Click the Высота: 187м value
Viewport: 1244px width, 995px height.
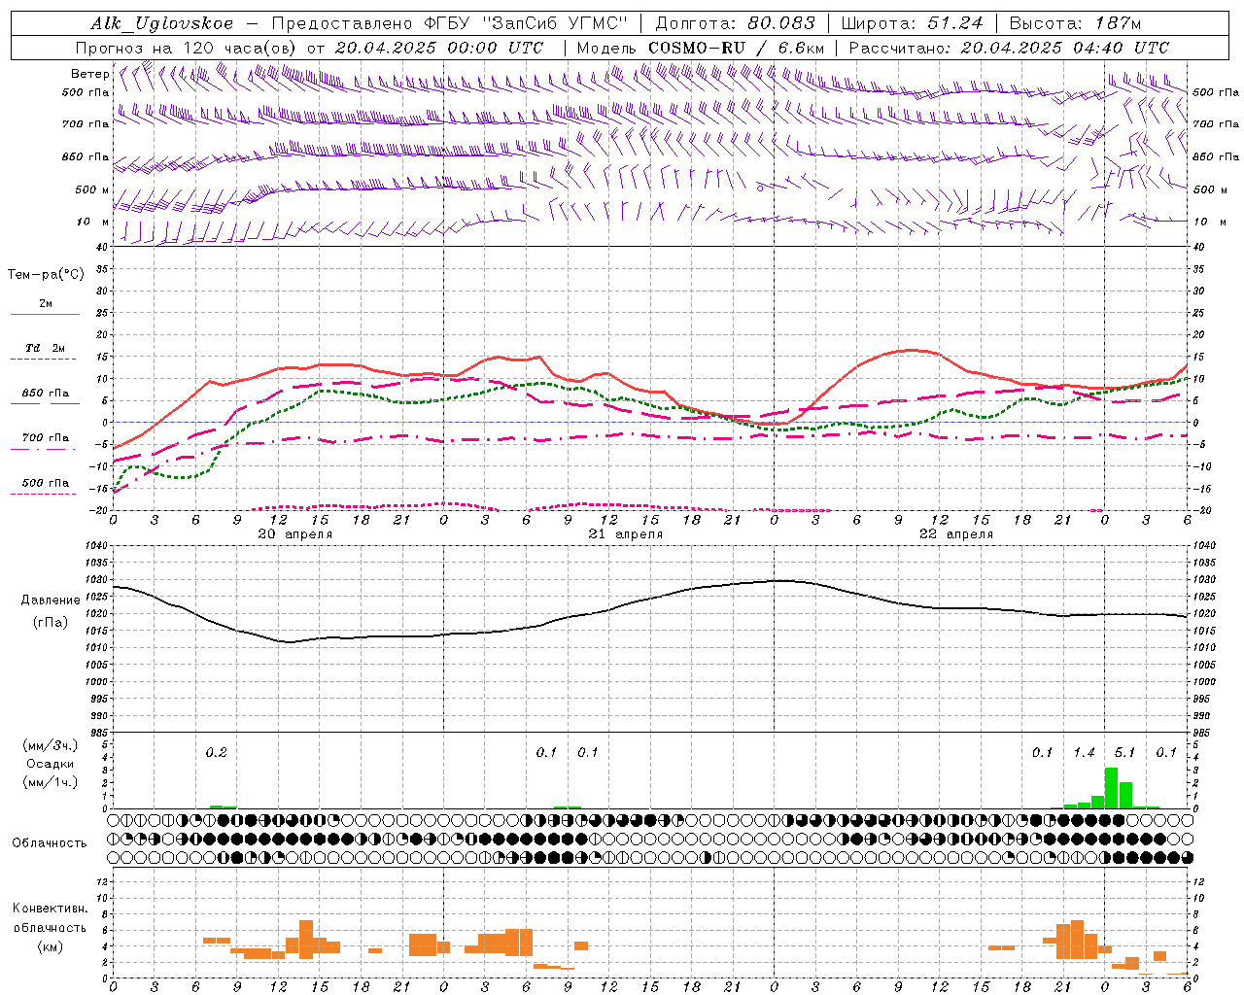(x=1075, y=23)
